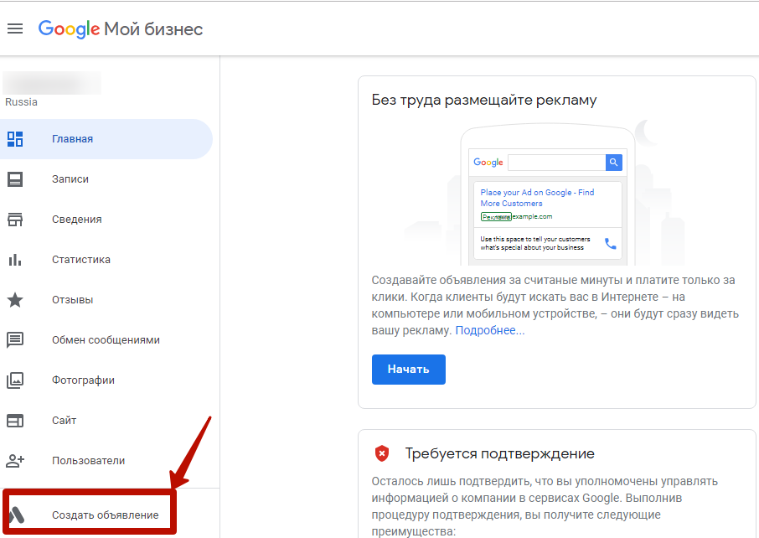Click the Без труда размещайте рекламу heading
This screenshot has width=759, height=538.
(x=484, y=100)
